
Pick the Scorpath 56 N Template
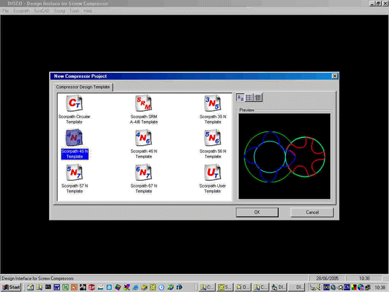click(213, 144)
